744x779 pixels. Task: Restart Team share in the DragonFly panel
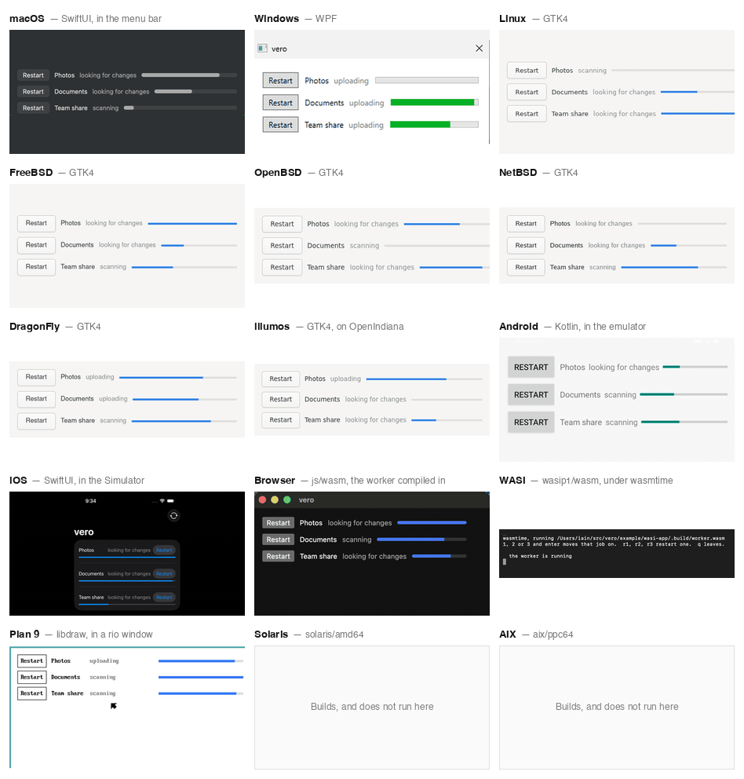[x=36, y=420]
